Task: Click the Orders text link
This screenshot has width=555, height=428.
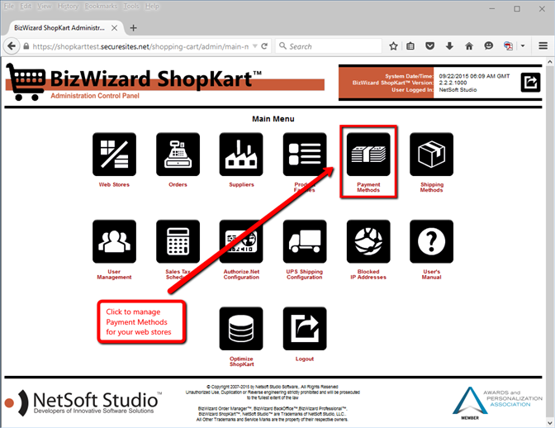Action: point(178,185)
